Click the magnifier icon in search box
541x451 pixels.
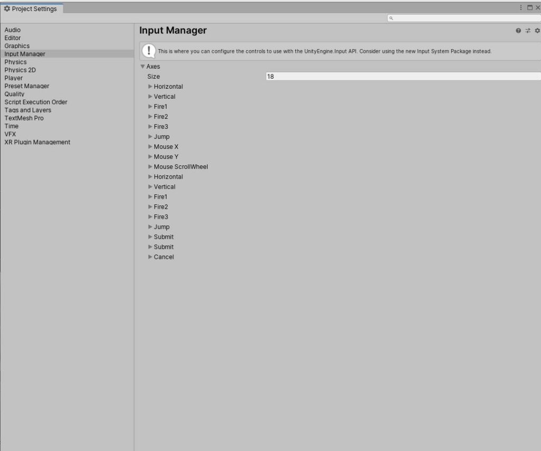click(x=391, y=18)
